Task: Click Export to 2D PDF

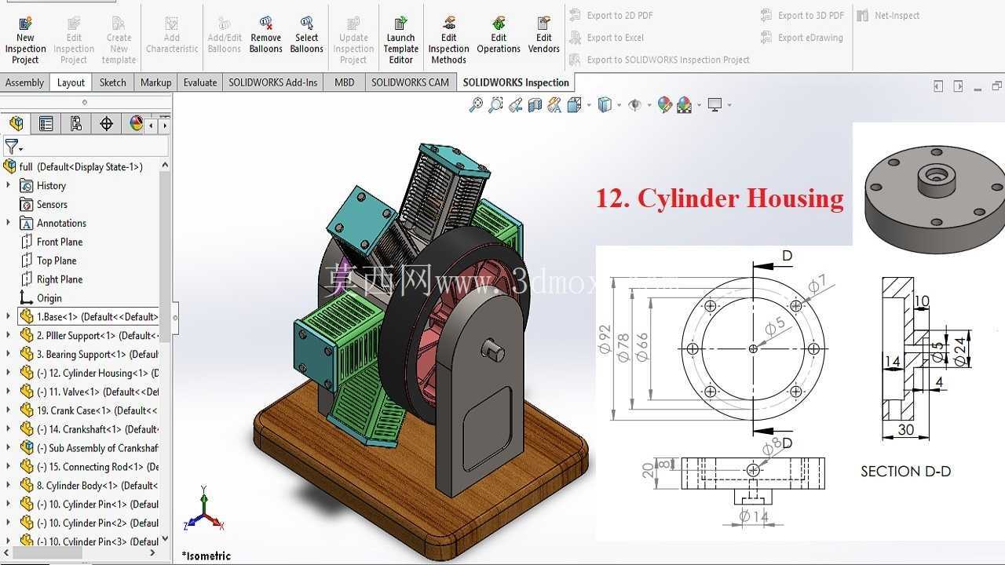Action: (x=611, y=15)
